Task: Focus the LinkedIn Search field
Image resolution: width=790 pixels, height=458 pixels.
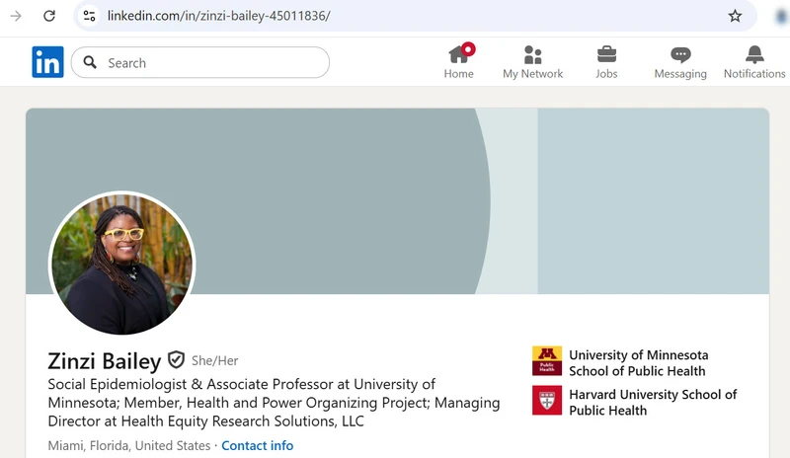Action: tap(200, 62)
